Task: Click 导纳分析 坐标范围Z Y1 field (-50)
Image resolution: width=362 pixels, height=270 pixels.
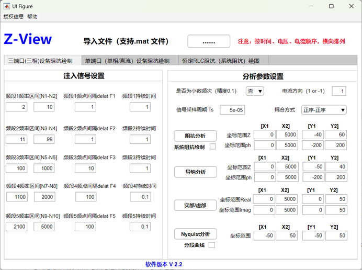Action: [313, 166]
